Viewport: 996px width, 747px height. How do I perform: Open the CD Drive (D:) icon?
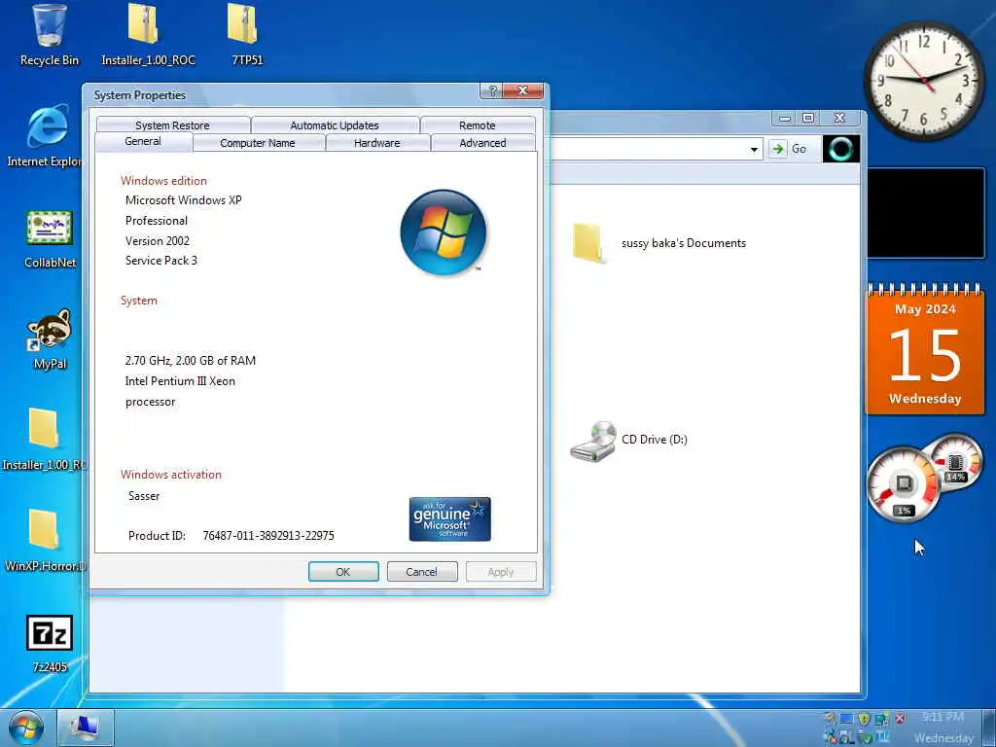click(593, 441)
